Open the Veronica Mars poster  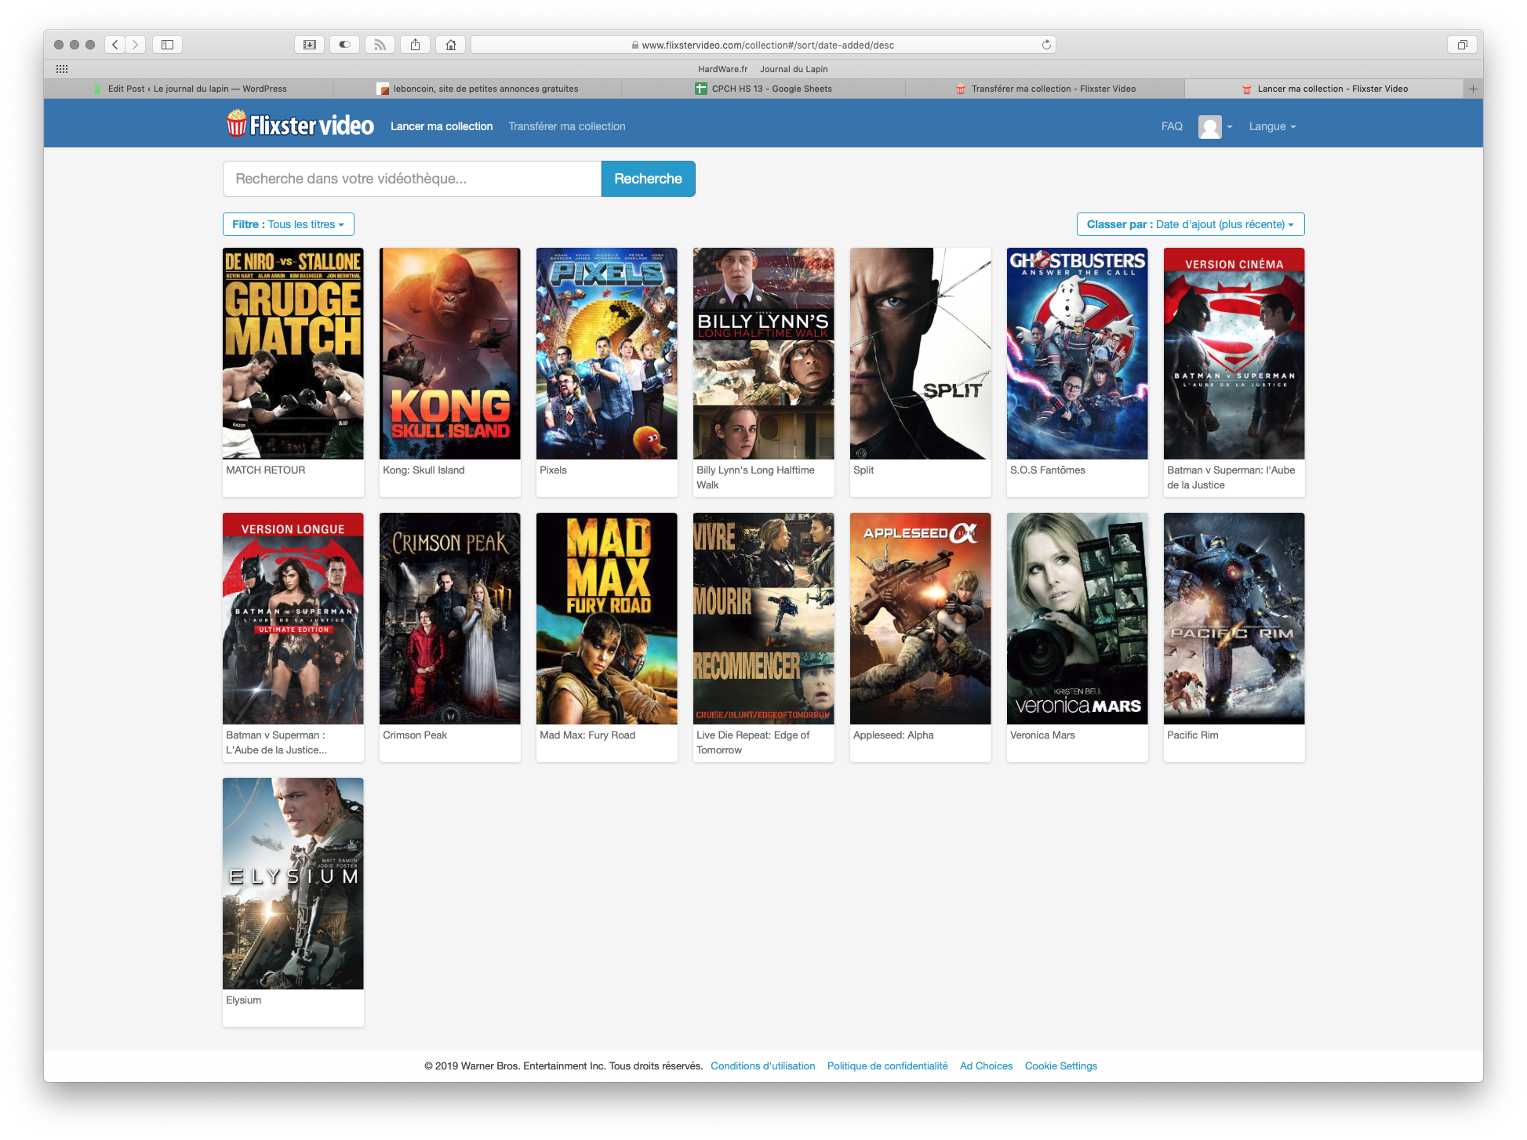click(x=1077, y=619)
